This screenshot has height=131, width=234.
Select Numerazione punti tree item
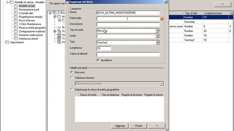29,9
